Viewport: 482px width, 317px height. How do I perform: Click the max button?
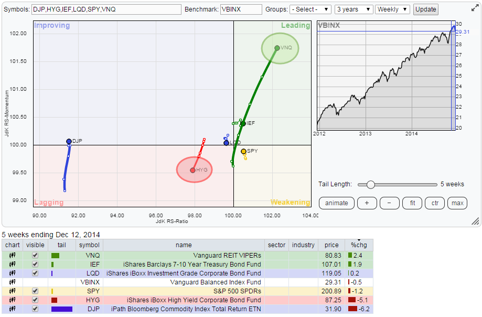[x=457, y=203]
